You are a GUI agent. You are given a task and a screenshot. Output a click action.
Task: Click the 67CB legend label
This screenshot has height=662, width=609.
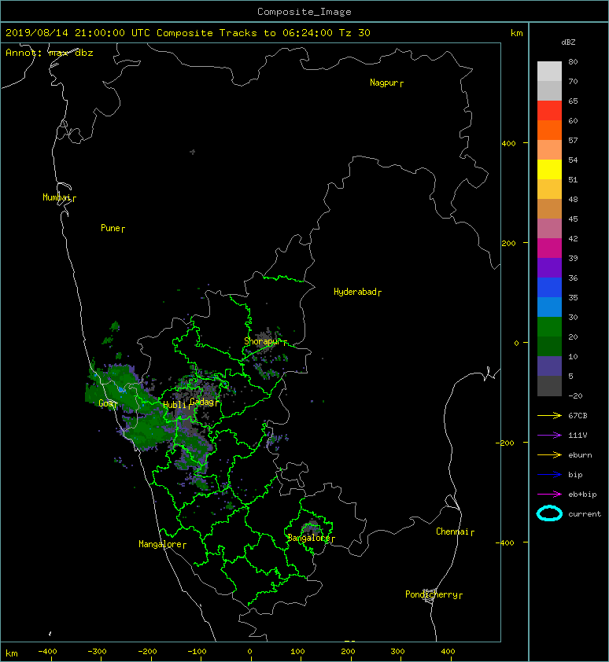[578, 416]
